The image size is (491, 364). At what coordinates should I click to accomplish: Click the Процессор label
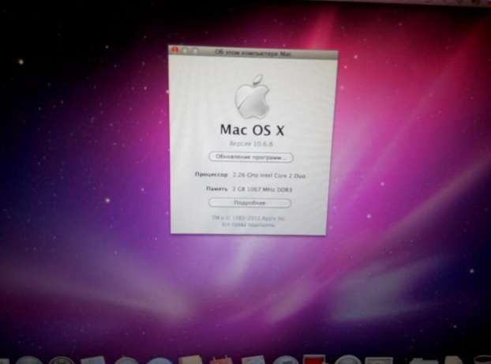pyautogui.click(x=211, y=174)
